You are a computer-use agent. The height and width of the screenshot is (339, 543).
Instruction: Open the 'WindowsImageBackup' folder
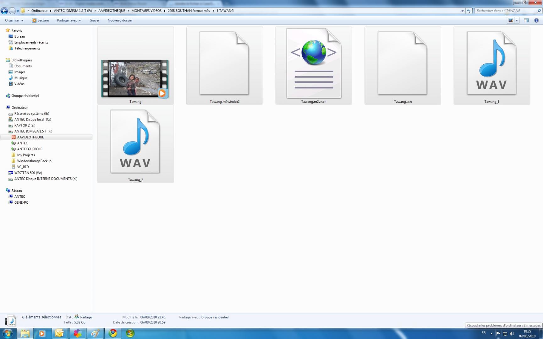34,161
